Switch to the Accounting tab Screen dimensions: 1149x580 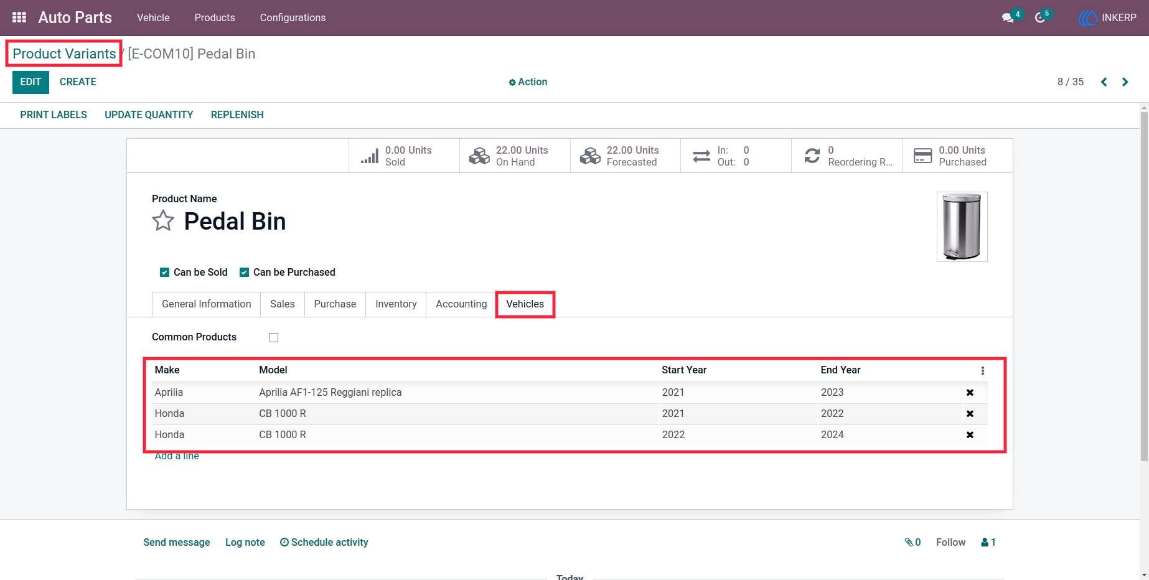461,304
